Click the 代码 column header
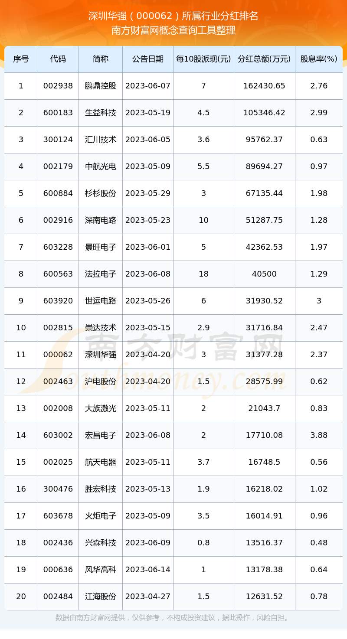This screenshot has height=639, width=347. click(58, 59)
